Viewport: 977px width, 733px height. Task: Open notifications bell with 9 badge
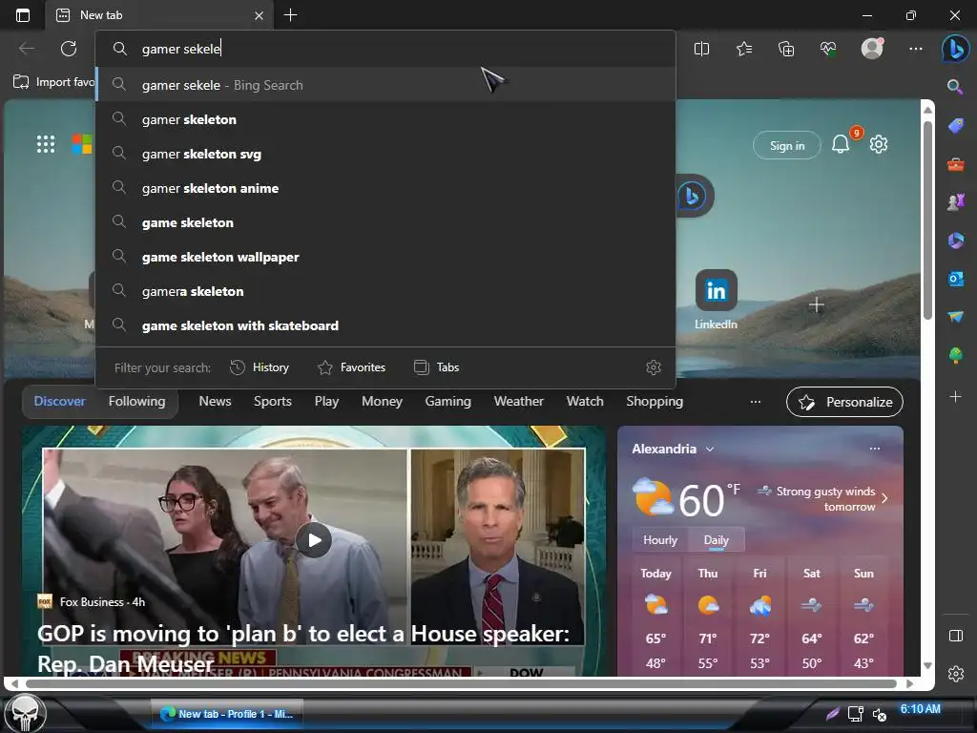841,144
